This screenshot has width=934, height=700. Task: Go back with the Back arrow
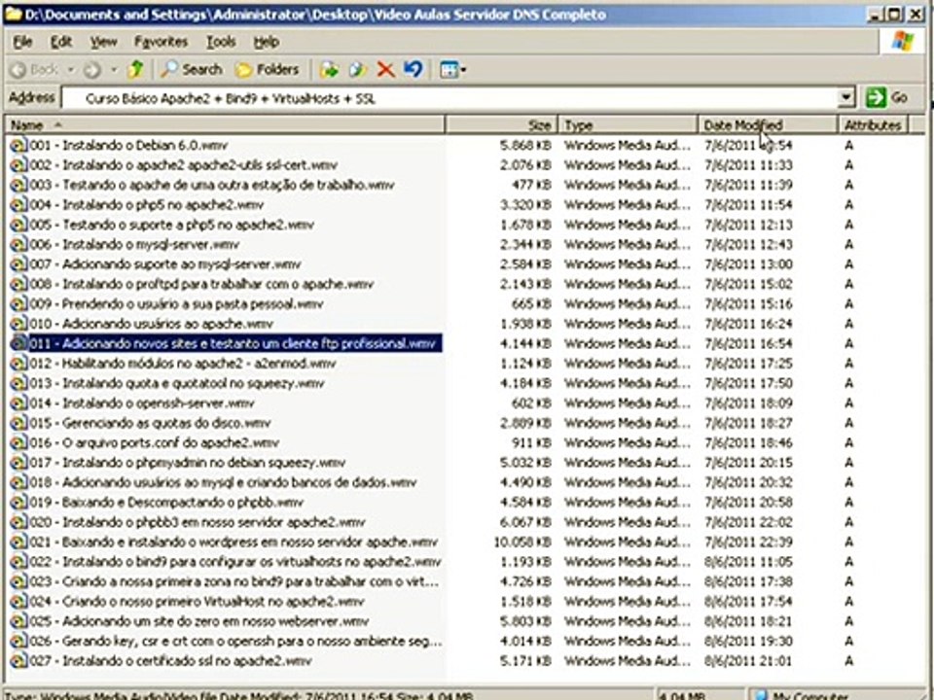point(35,70)
